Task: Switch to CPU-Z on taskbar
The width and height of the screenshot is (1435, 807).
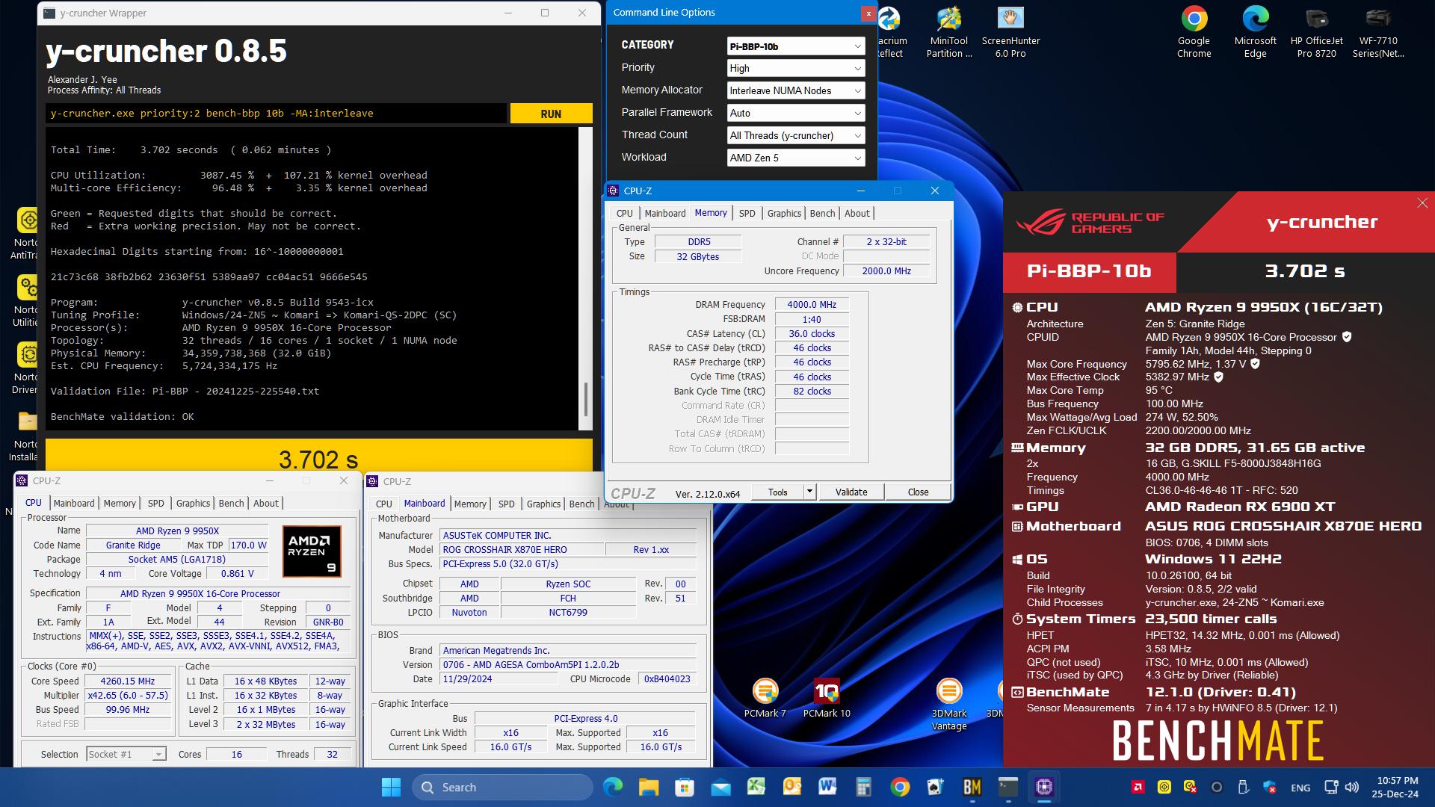Action: (1044, 787)
